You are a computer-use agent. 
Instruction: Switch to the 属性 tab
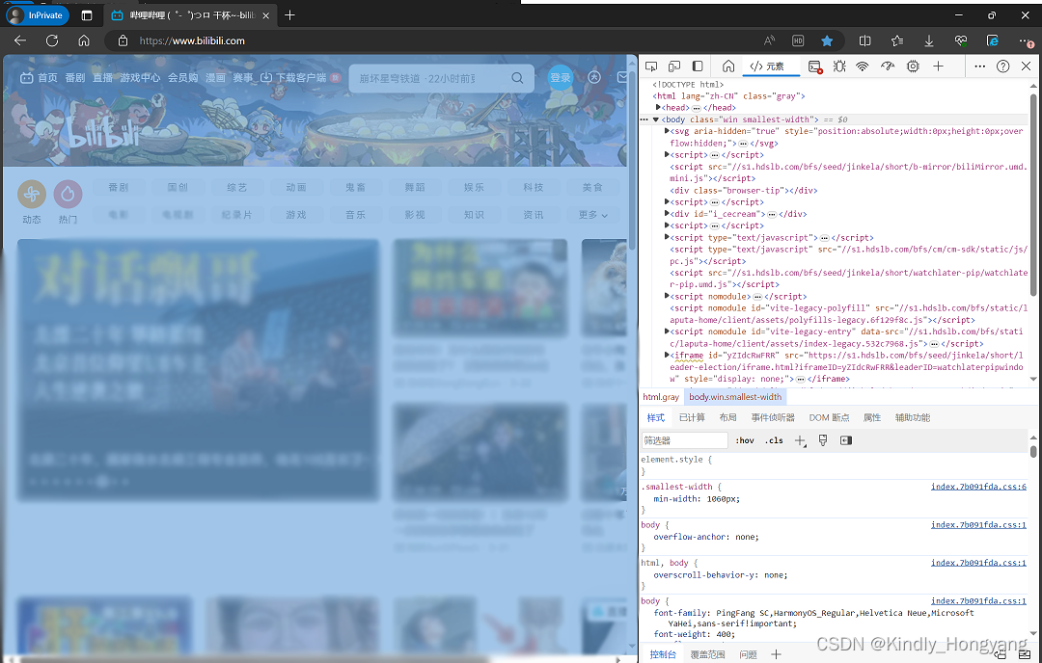[872, 417]
